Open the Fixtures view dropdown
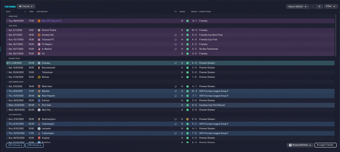 point(26,6)
